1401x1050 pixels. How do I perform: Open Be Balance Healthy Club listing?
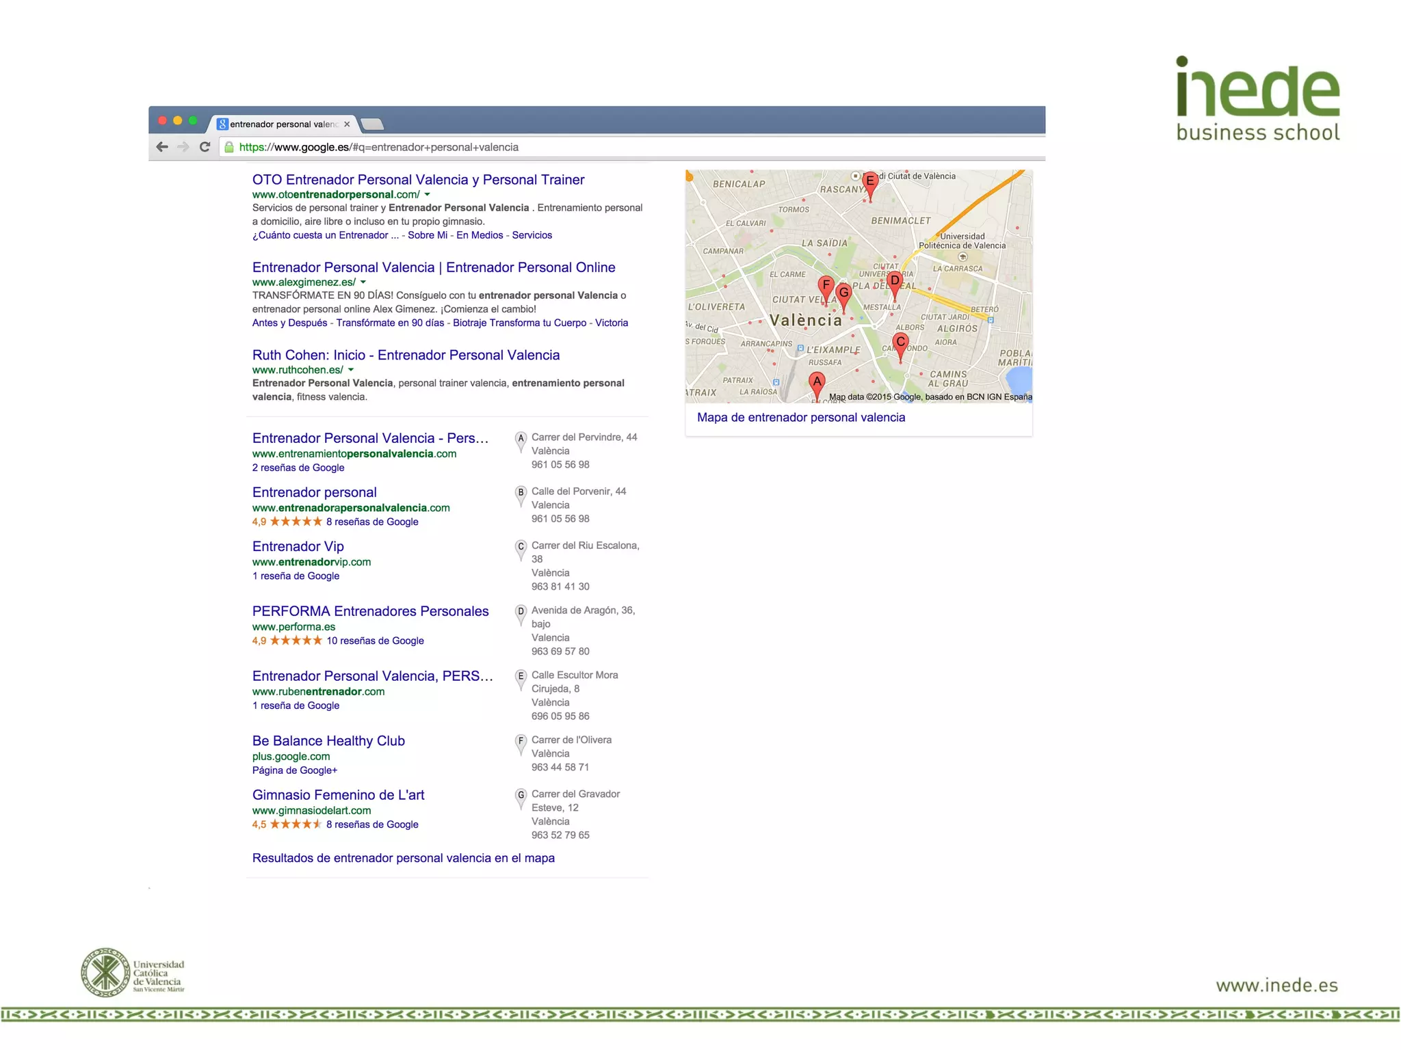(328, 741)
